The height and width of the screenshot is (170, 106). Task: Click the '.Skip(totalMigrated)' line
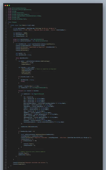tap(39, 69)
